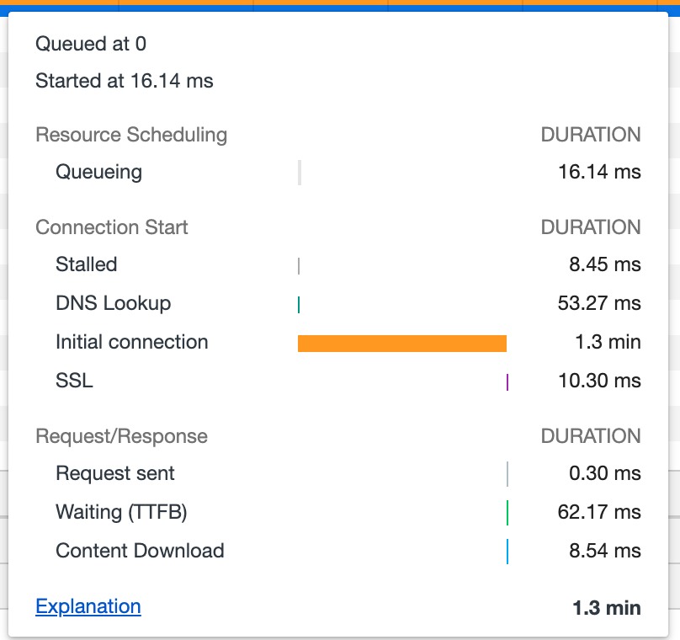The image size is (680, 640).
Task: Click the DNS Lookup label
Action: tap(113, 303)
